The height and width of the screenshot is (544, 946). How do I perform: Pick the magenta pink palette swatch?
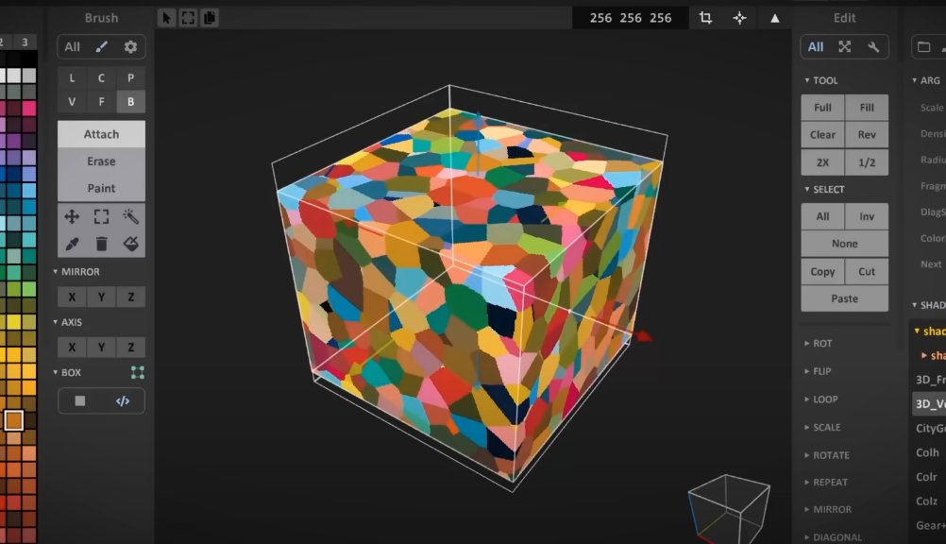point(29,109)
